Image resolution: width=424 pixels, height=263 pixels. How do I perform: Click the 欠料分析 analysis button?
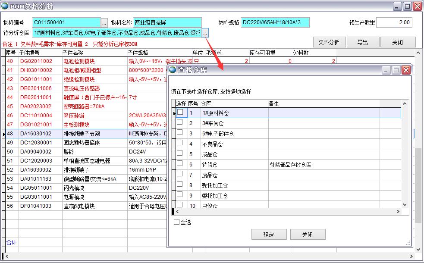click(x=329, y=42)
